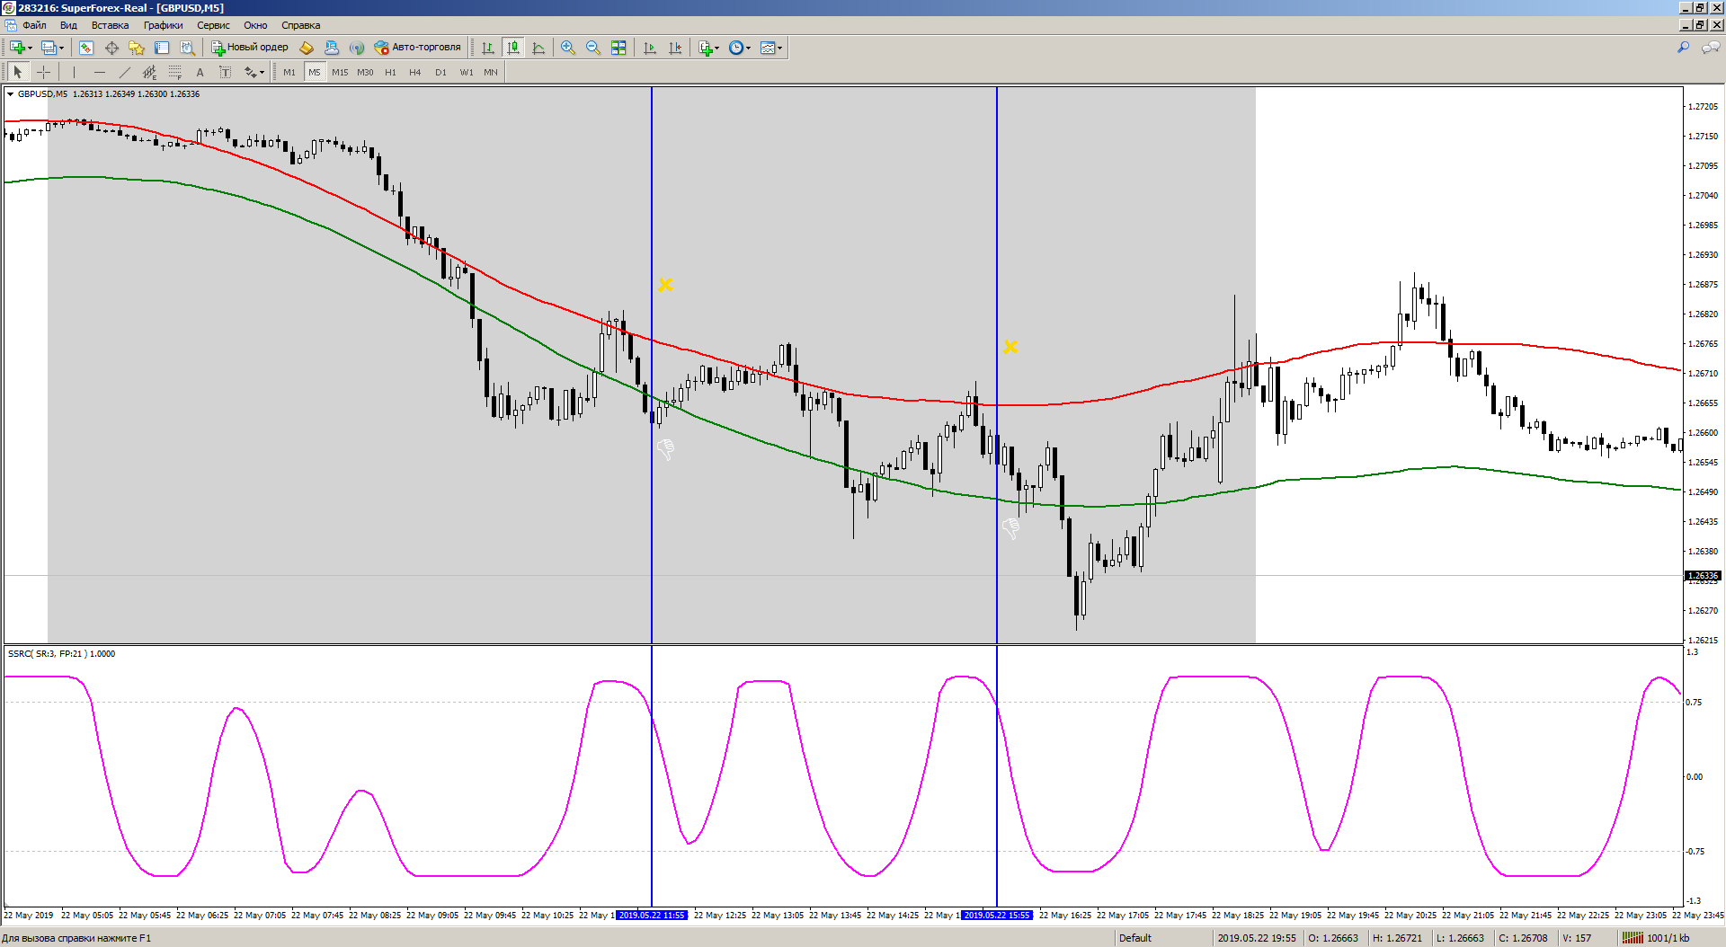The image size is (1726, 947).
Task: Expand the Arrows objects dropdown
Action: coord(262,72)
